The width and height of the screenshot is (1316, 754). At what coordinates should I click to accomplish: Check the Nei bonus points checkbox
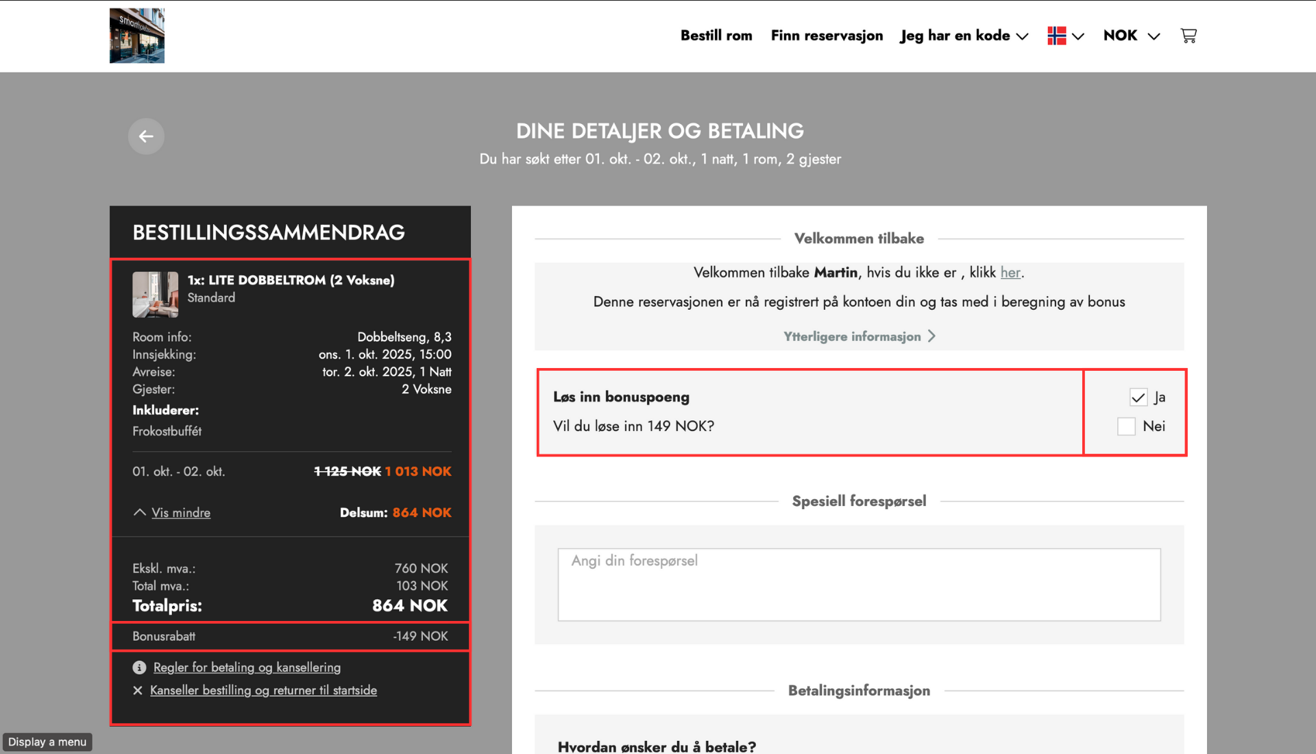tap(1126, 426)
